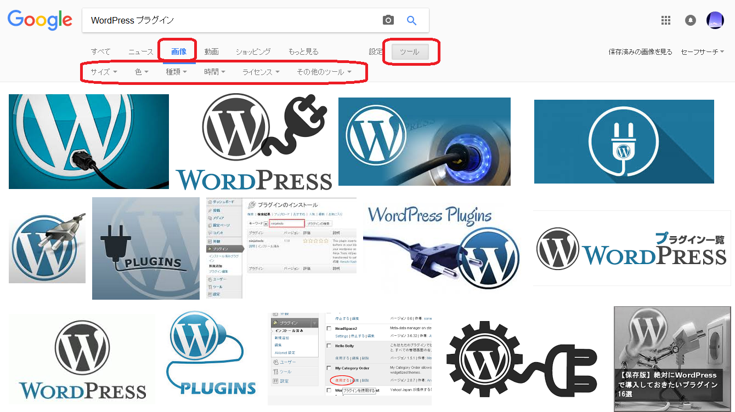Open the account profile avatar
Viewport: 735px width, 412px height.
[715, 20]
